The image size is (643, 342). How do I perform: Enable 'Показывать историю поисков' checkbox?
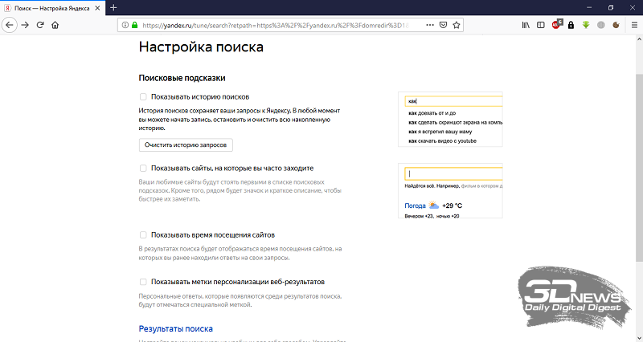tap(143, 96)
